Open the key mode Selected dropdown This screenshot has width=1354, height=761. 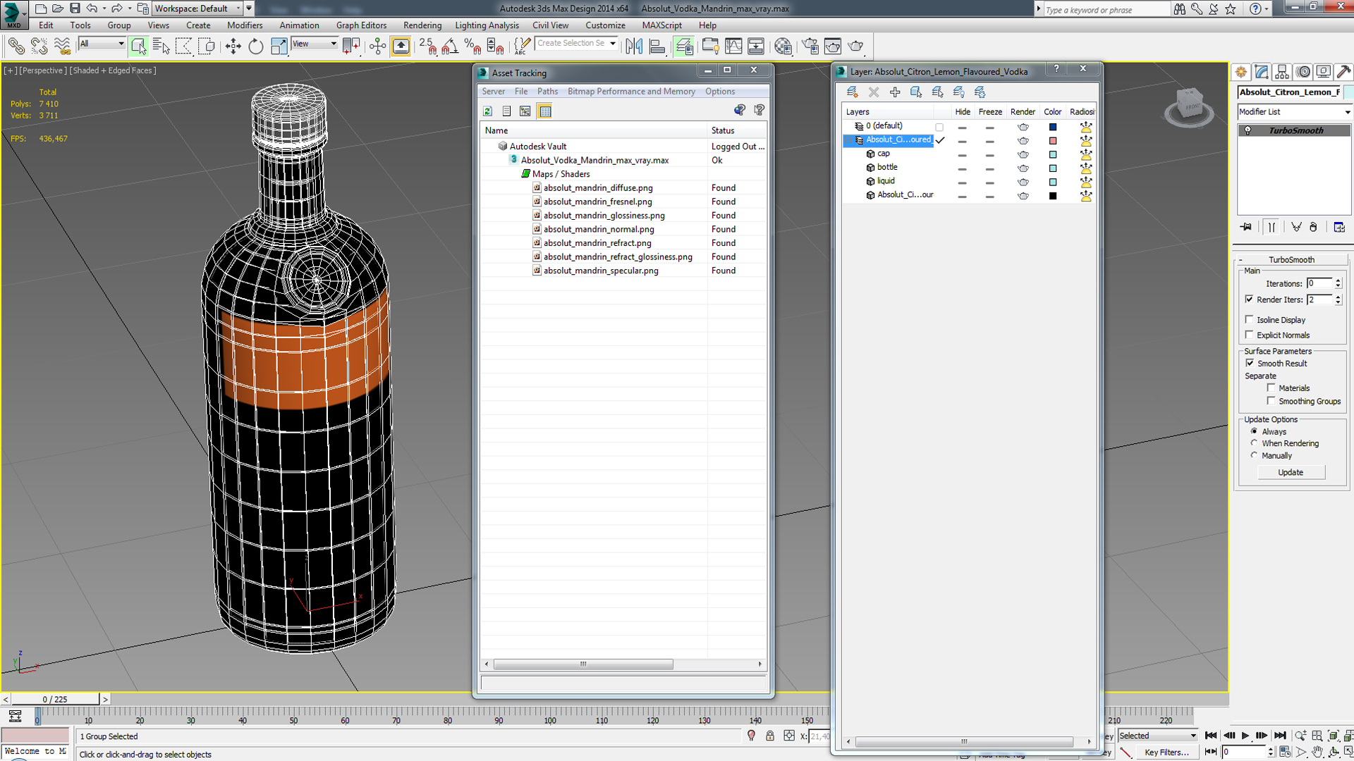click(x=1157, y=736)
